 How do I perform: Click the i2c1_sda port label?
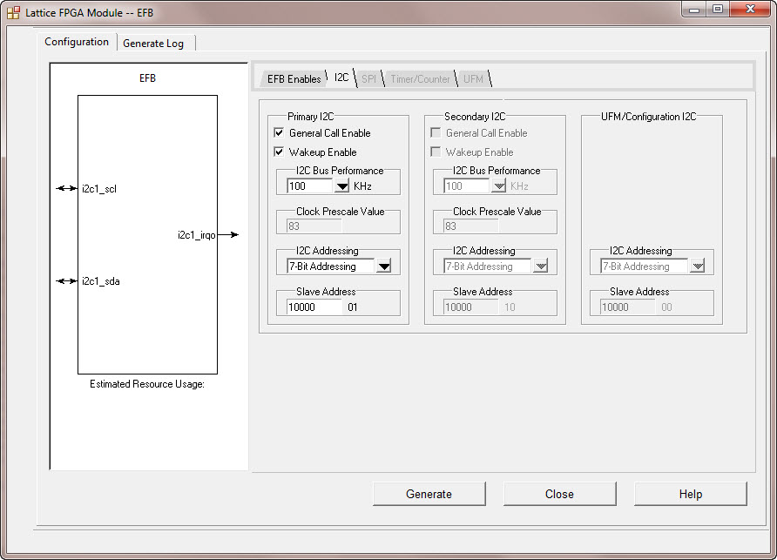click(100, 281)
